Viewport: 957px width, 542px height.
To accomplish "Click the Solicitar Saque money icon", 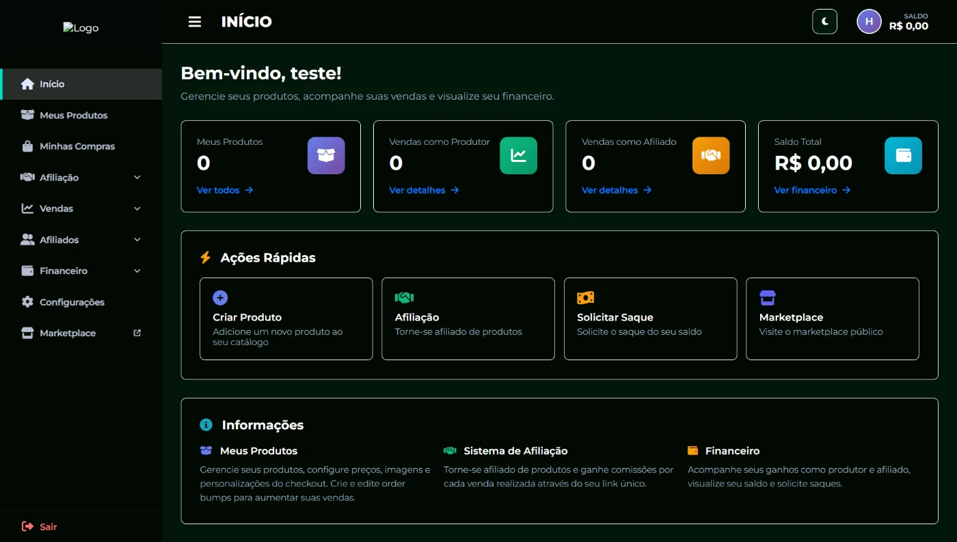I will click(585, 298).
